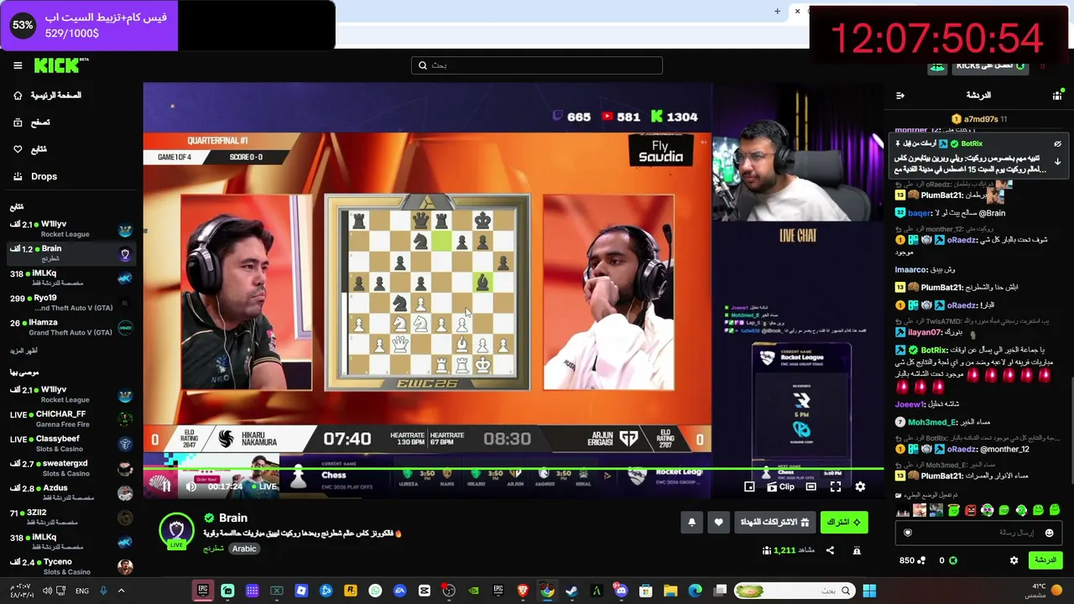Focus the chat message input field

(978, 533)
